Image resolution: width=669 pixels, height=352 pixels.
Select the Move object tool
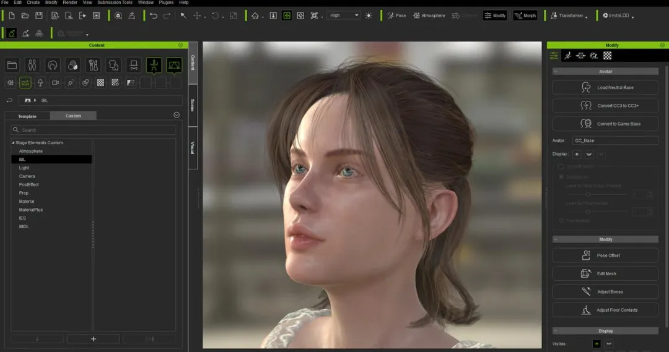[197, 15]
